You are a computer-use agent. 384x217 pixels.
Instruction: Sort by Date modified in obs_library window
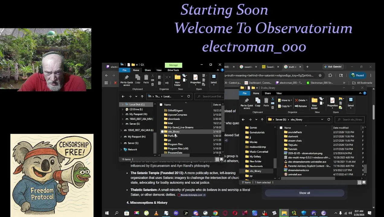click(341, 128)
